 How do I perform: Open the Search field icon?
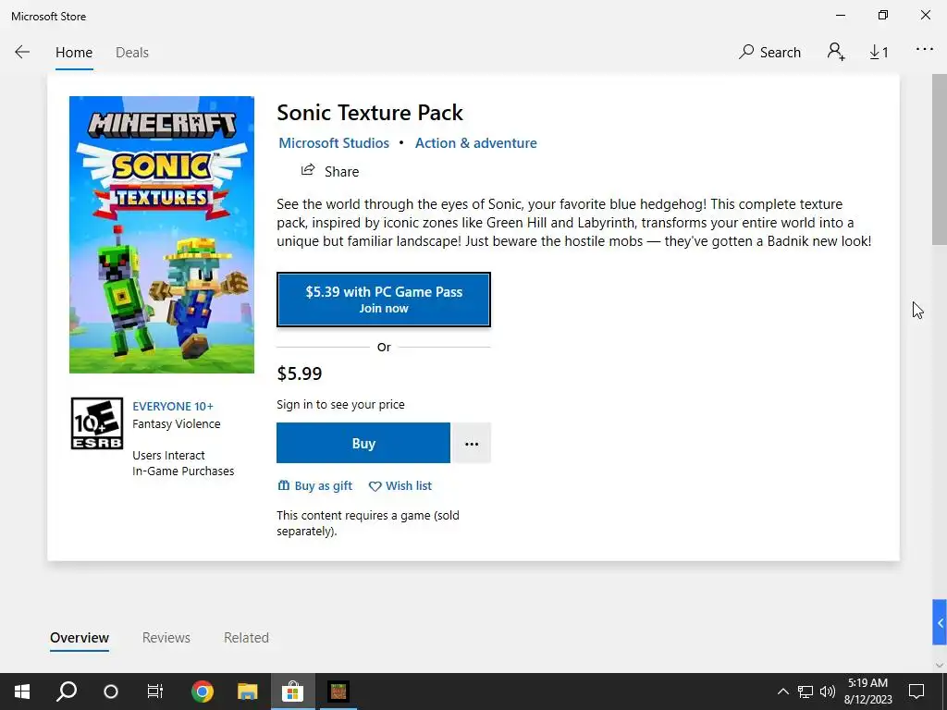click(x=746, y=52)
